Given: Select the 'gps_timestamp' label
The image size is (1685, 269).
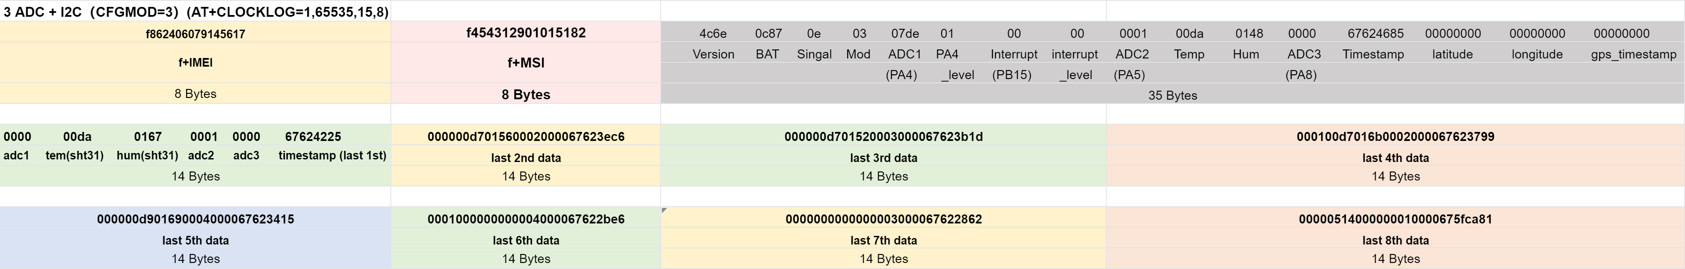Looking at the screenshot, I should 1634,54.
